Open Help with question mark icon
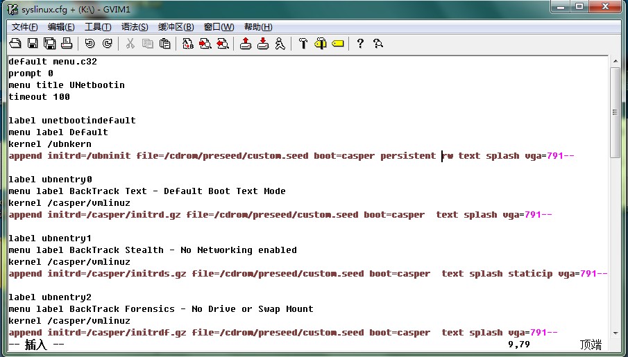Viewport: 628px width, 357px height. 360,43
